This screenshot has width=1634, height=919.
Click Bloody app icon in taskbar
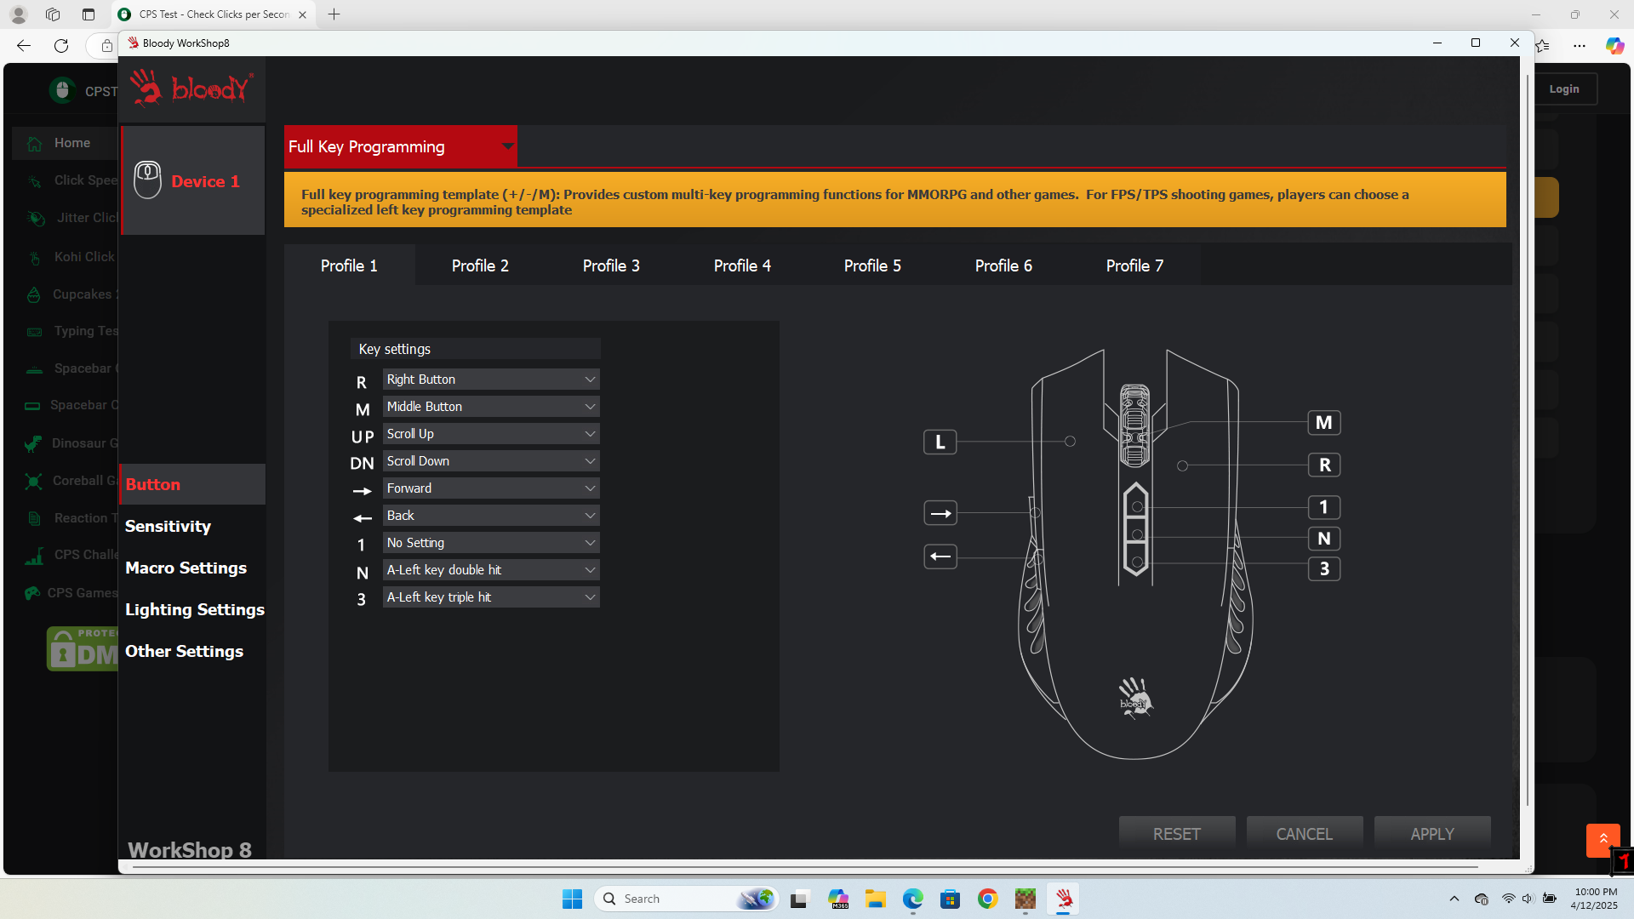[x=1064, y=899]
